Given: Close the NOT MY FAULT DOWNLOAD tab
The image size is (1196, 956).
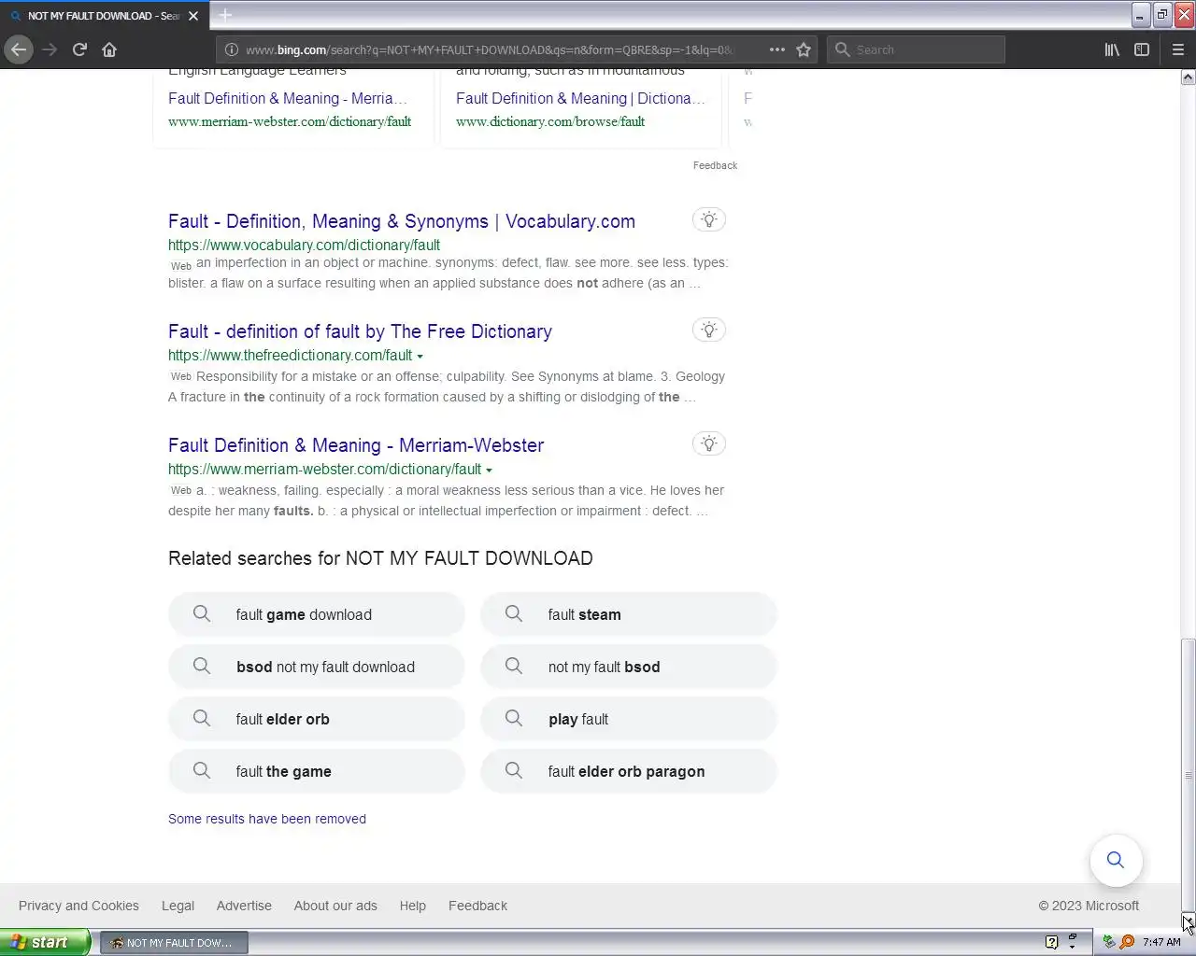Looking at the screenshot, I should (193, 16).
